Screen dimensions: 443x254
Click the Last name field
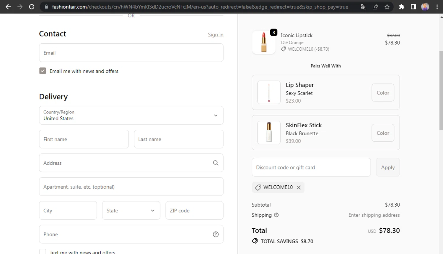[x=179, y=139]
